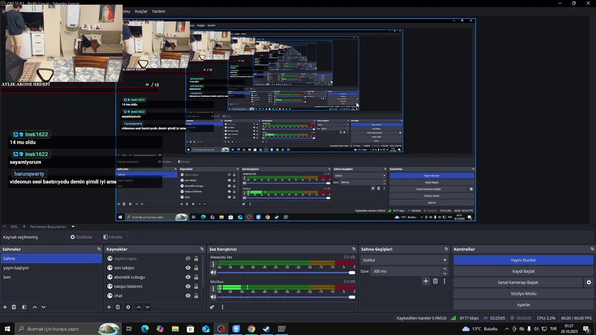Image resolution: width=596 pixels, height=335 pixels.
Task: Open the Araçlar menu
Action: coord(141,11)
